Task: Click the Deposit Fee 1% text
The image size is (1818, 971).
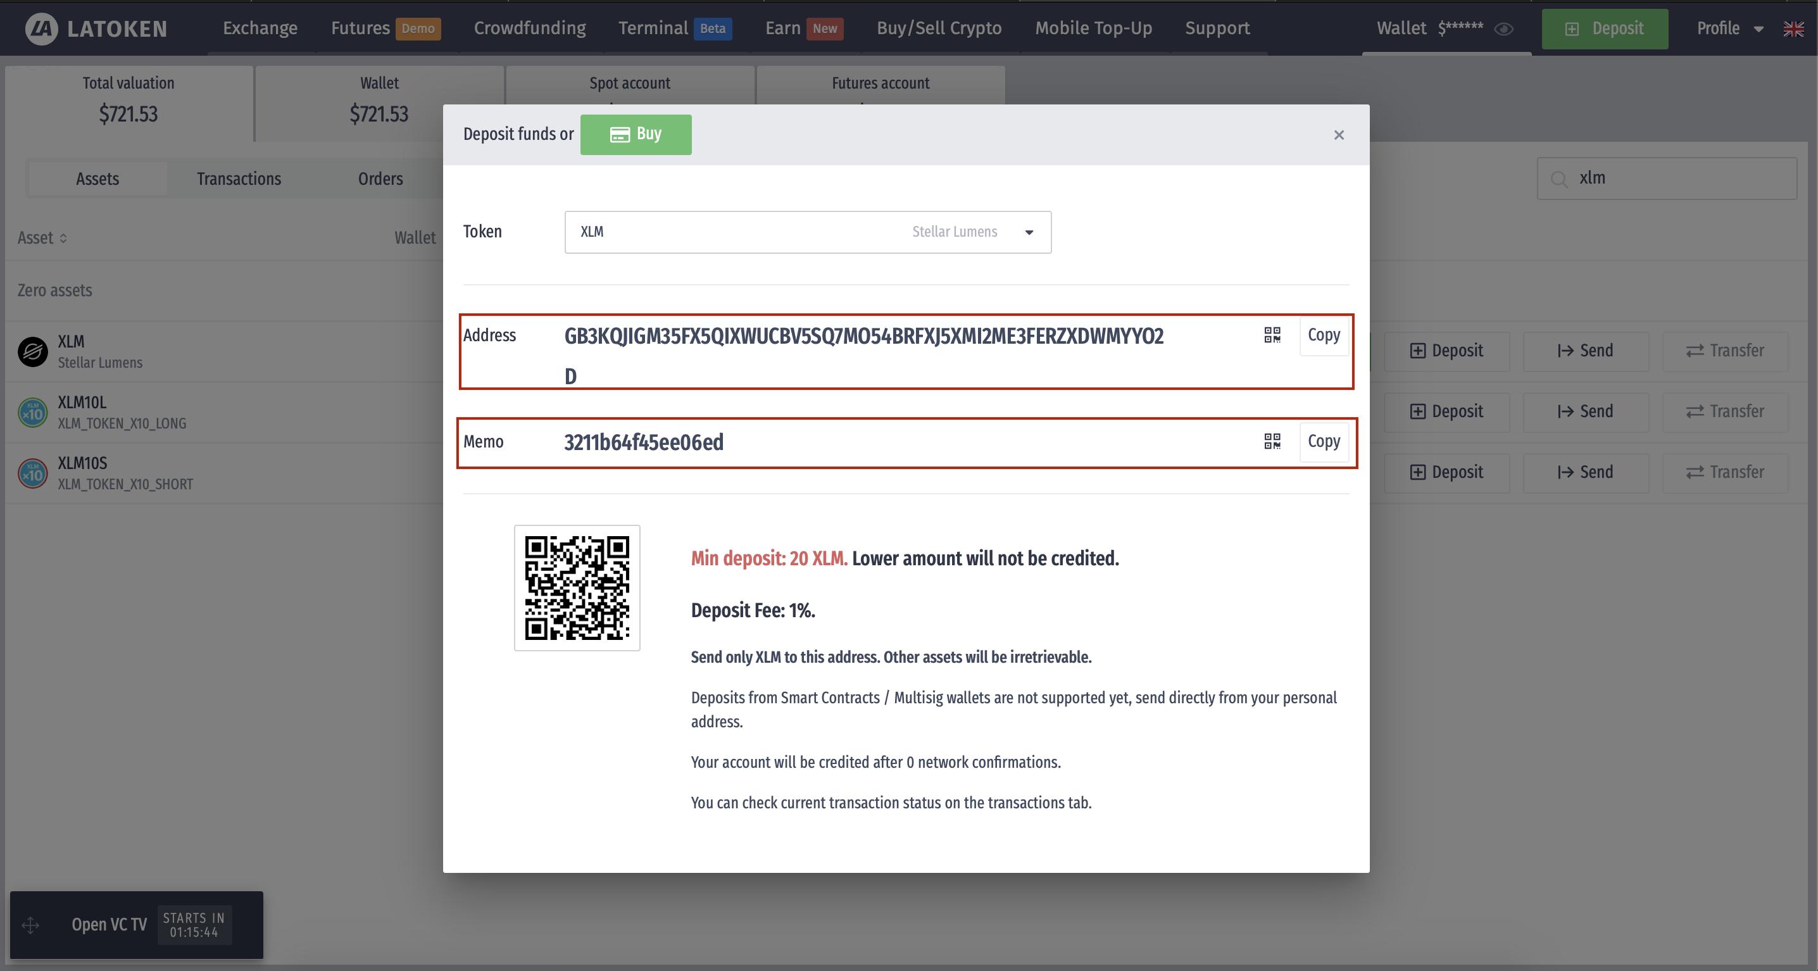Action: click(x=753, y=611)
